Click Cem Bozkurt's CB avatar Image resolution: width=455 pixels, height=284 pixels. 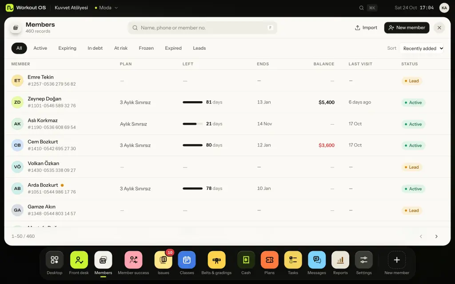tap(17, 145)
